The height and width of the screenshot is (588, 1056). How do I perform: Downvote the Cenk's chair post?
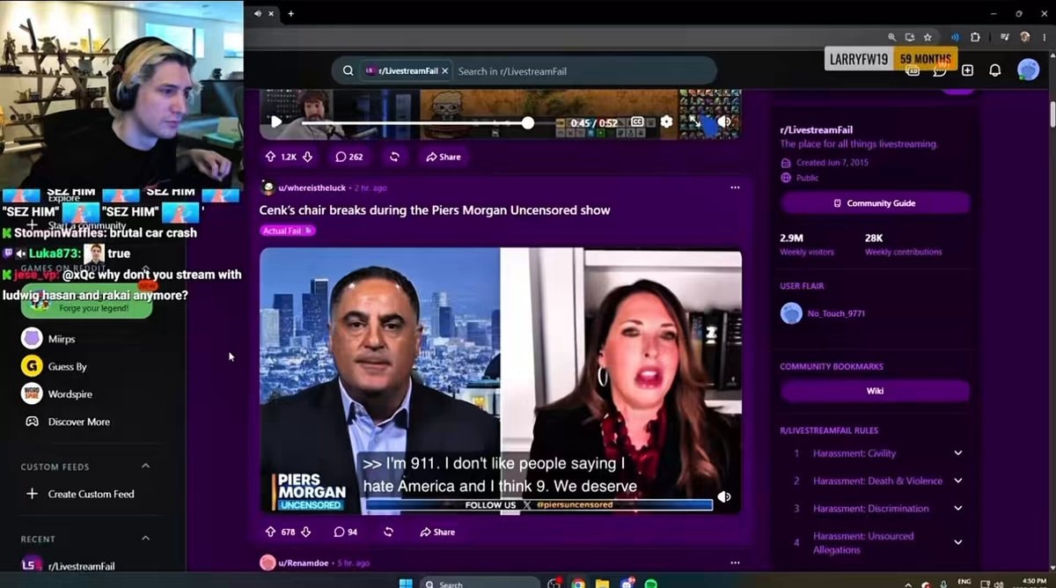306,532
